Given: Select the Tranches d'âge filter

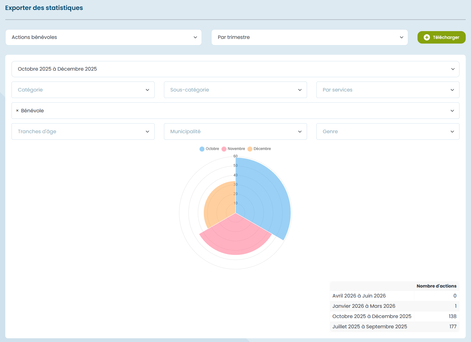Looking at the screenshot, I should [x=83, y=132].
